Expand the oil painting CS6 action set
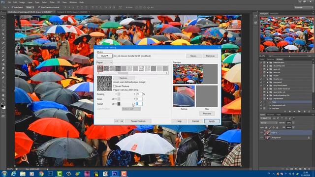This screenshot has height=177, width=315. point(267,66)
